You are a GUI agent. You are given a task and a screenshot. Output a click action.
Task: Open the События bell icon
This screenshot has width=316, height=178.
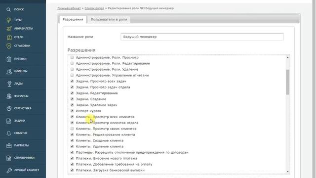point(9,133)
